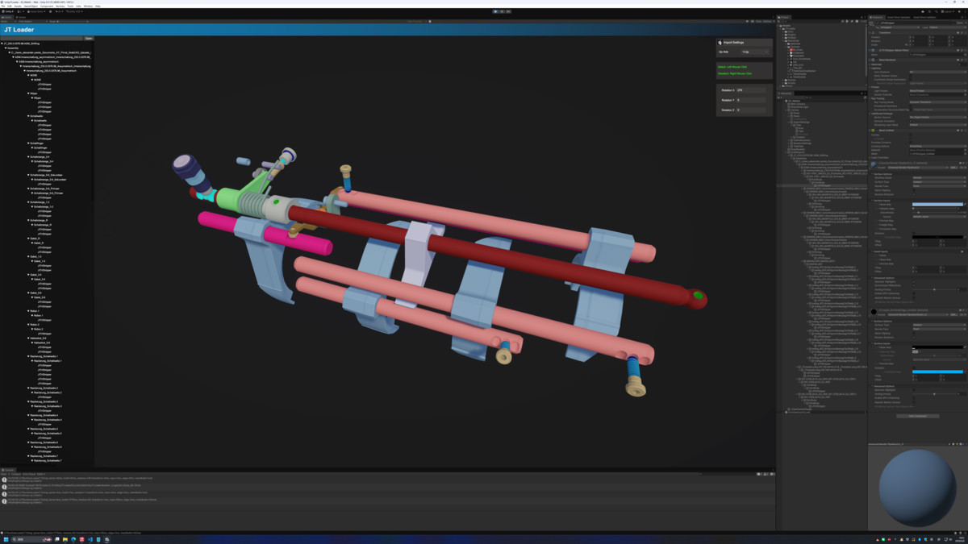Open the Up Axis dropdown
The width and height of the screenshot is (968, 544).
pyautogui.click(x=755, y=52)
